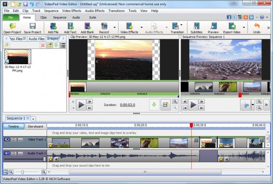Click the star effects icon on first video clip
Viewport: 273px width, 184px height.
coord(50,146)
